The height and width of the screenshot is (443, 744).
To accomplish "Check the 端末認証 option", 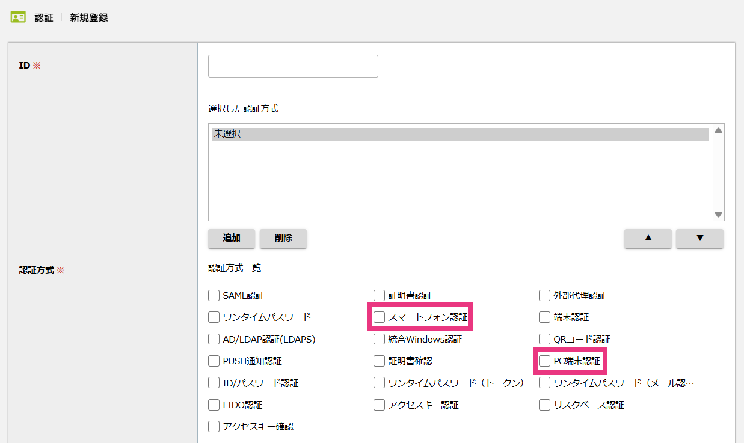I will click(x=544, y=317).
